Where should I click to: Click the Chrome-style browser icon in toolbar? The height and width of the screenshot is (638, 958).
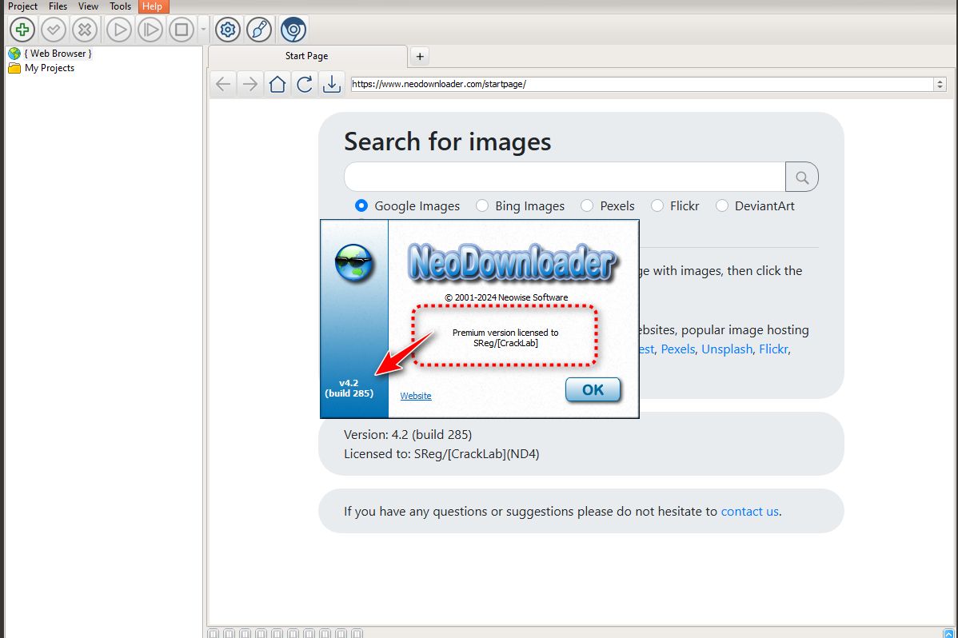[293, 30]
